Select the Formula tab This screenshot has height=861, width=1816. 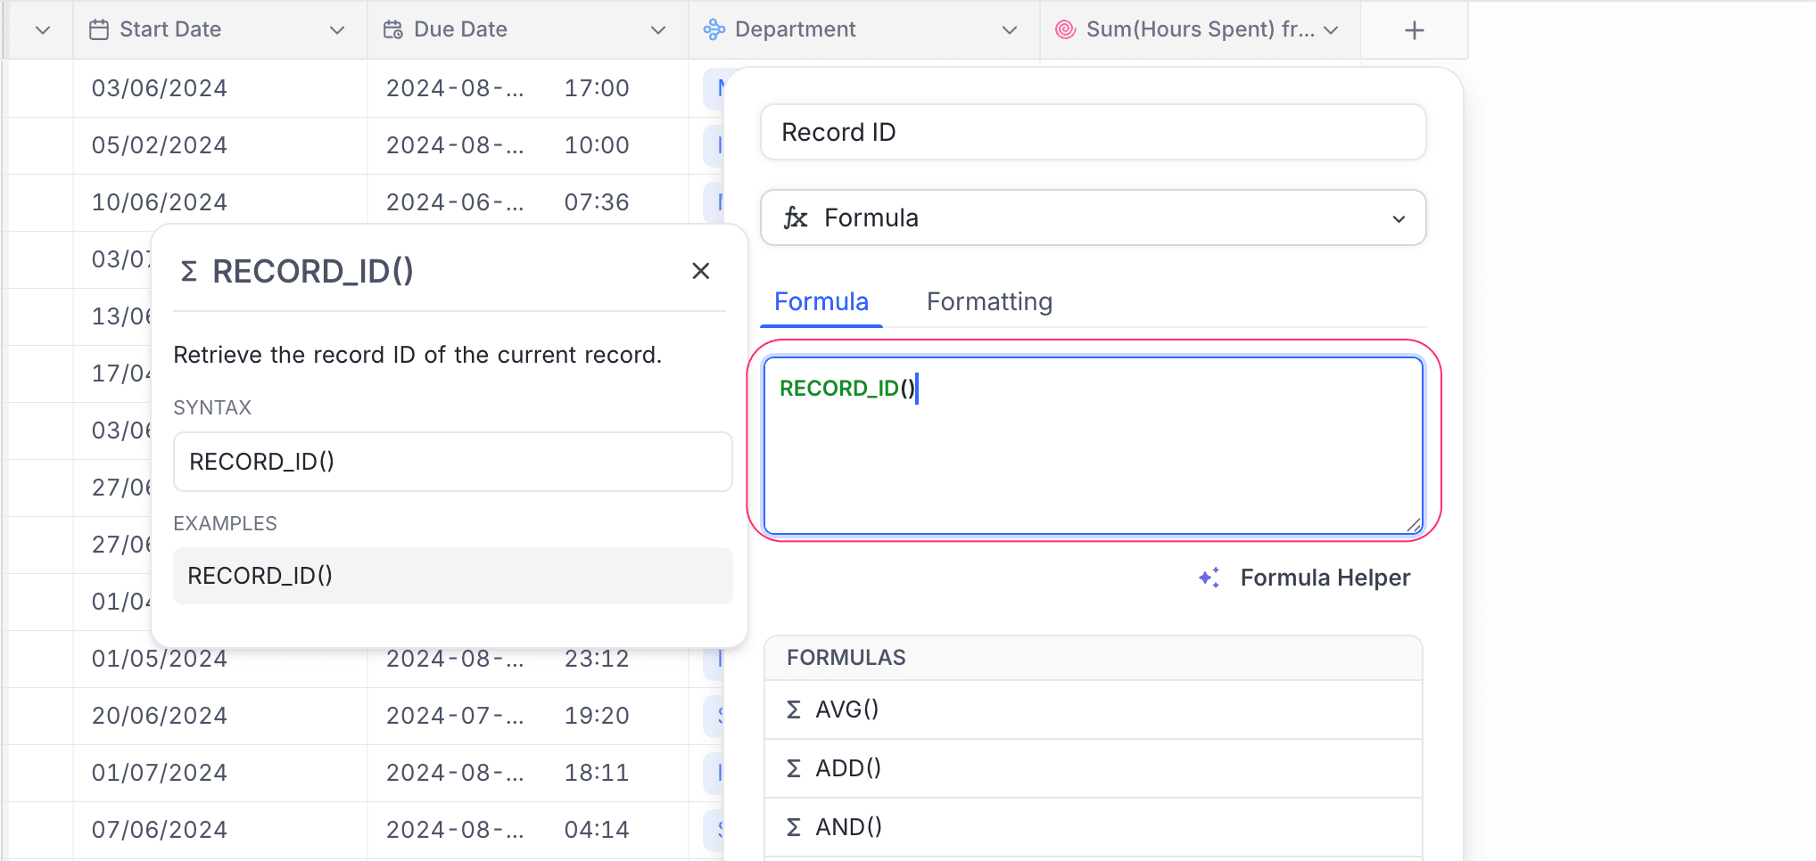(x=821, y=301)
